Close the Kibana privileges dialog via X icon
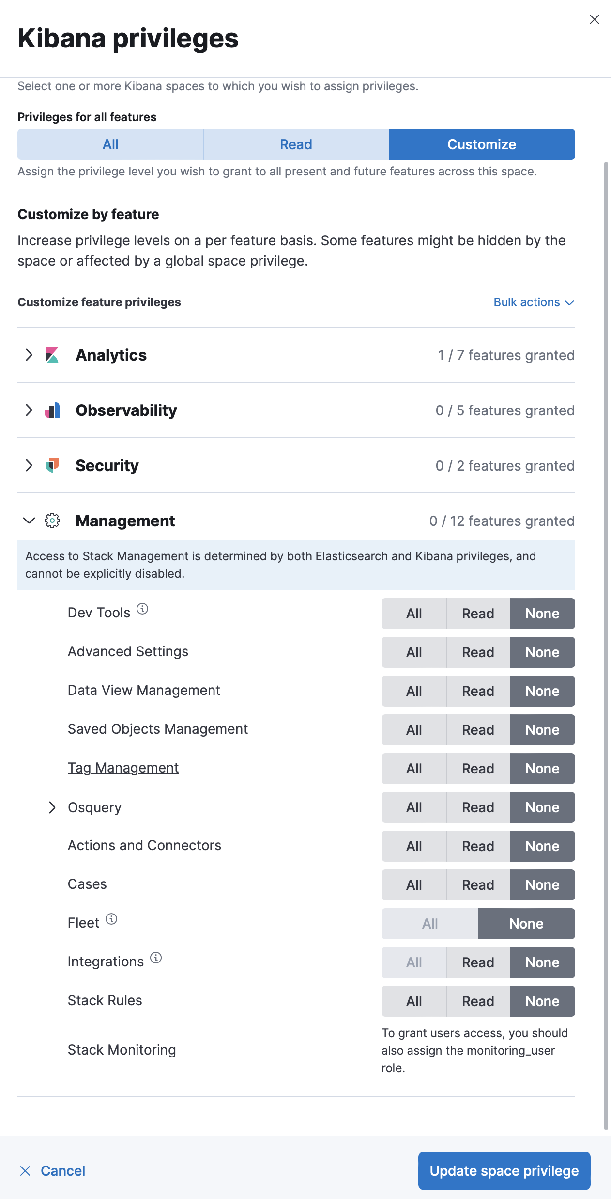The height and width of the screenshot is (1199, 611). [x=595, y=20]
